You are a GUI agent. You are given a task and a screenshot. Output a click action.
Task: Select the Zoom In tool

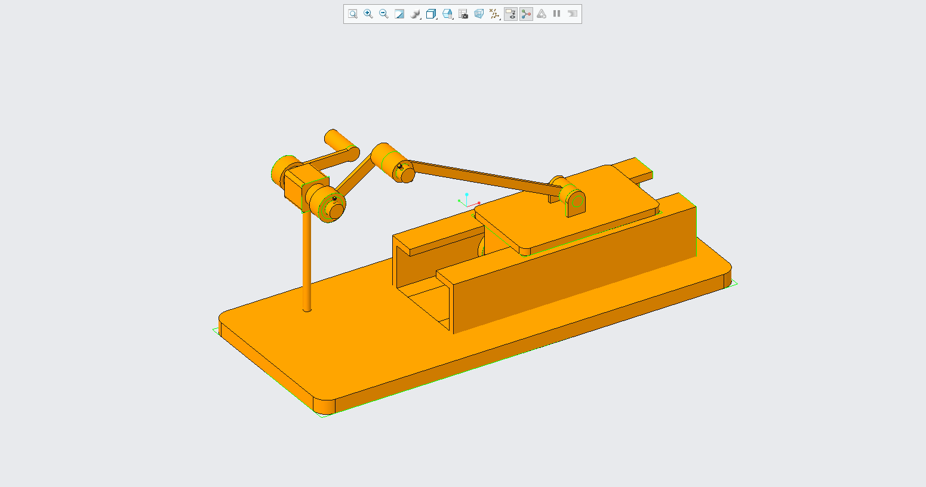pos(368,14)
